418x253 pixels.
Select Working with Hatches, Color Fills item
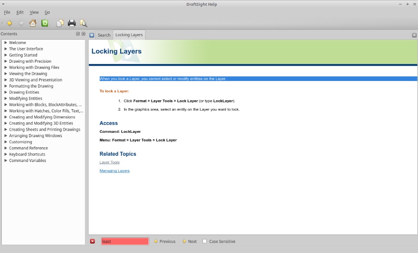(46, 111)
